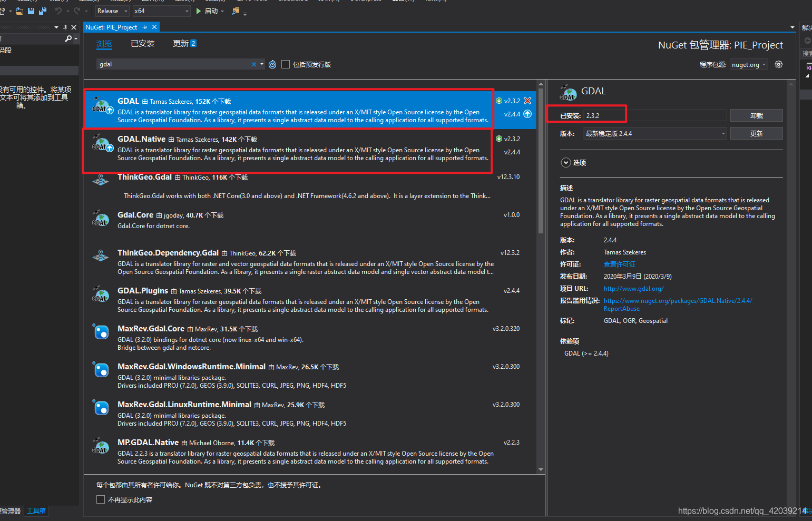This screenshot has height=521, width=812.
Task: Click the package list vertical scrollbar
Action: (x=541, y=161)
